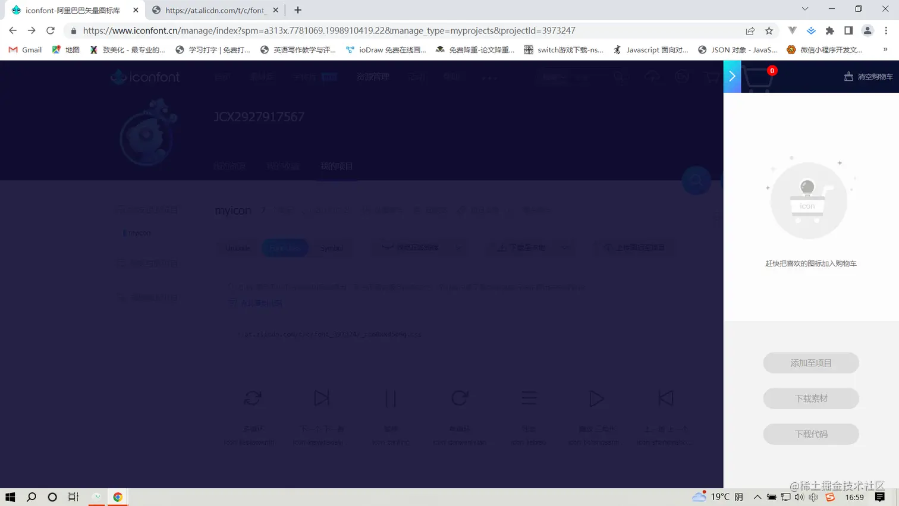
Task: Click the Chrome icon on the taskbar
Action: click(x=118, y=497)
